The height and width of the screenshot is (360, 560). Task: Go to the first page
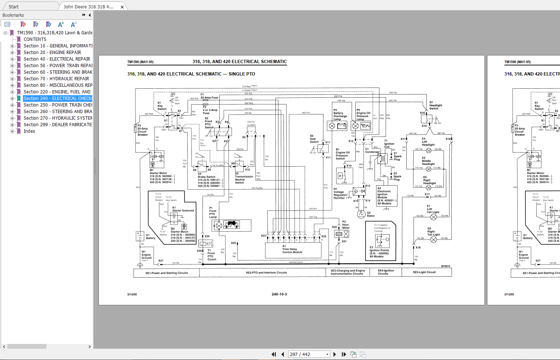click(274, 354)
